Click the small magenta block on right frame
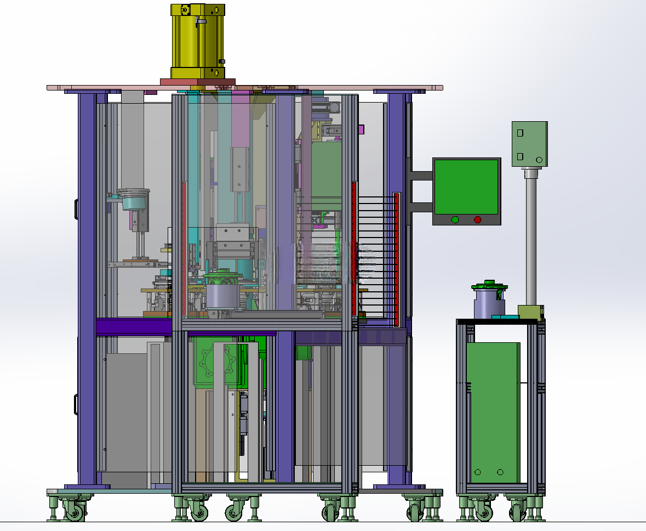The image size is (646, 531). point(361,129)
